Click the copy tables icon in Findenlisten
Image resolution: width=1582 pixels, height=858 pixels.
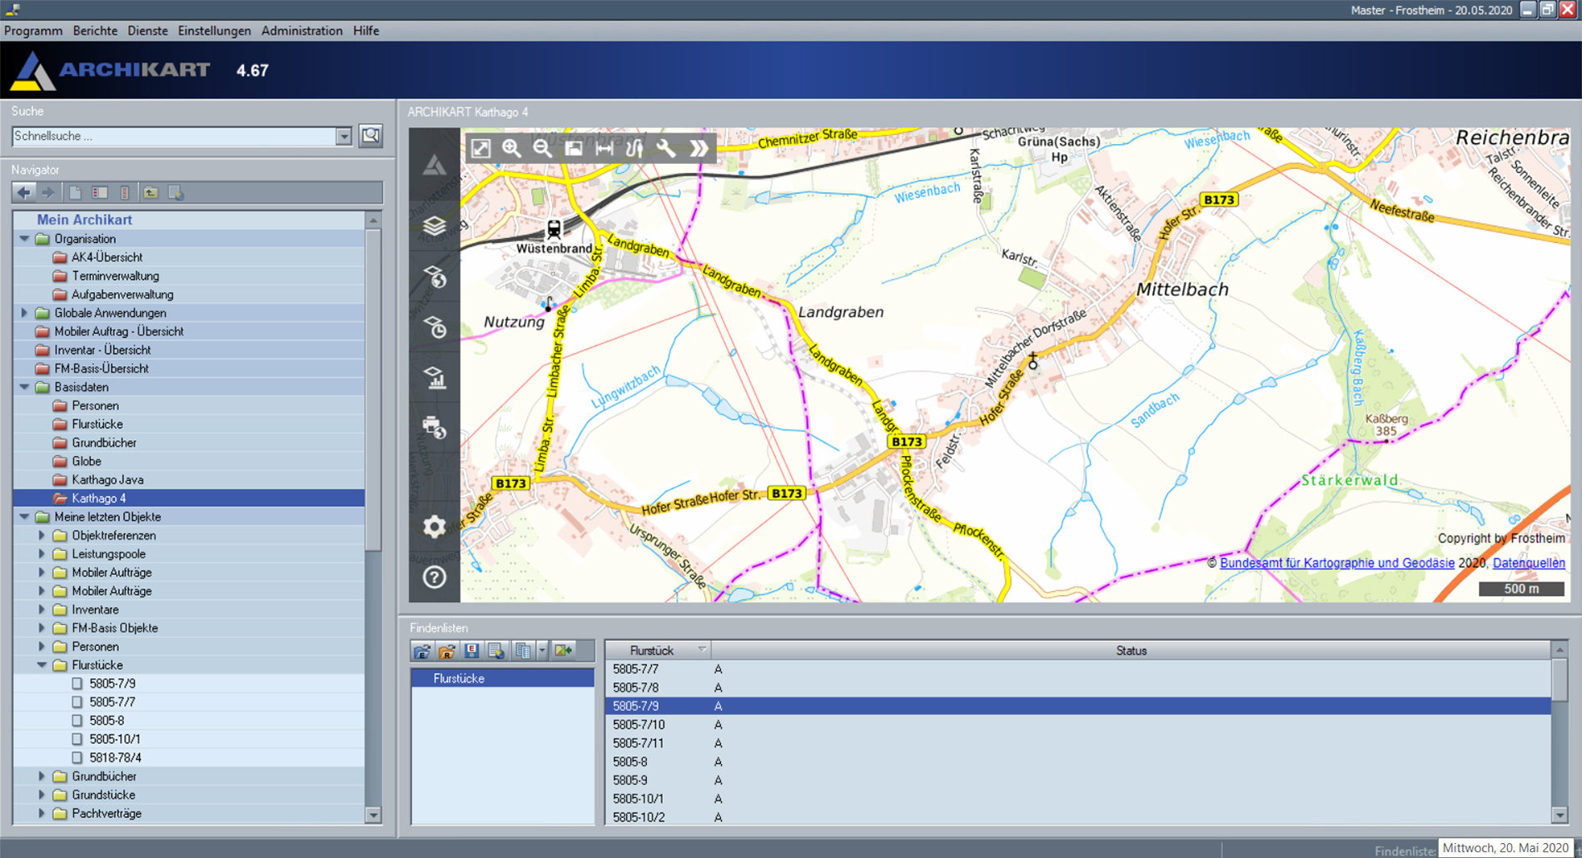[x=523, y=651]
